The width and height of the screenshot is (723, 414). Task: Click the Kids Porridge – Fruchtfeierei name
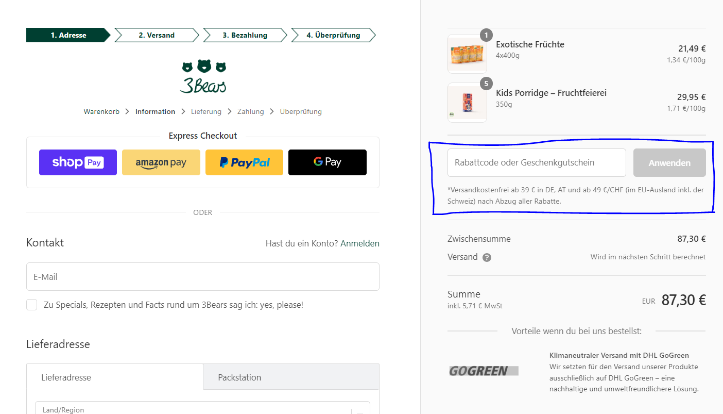[x=551, y=93]
